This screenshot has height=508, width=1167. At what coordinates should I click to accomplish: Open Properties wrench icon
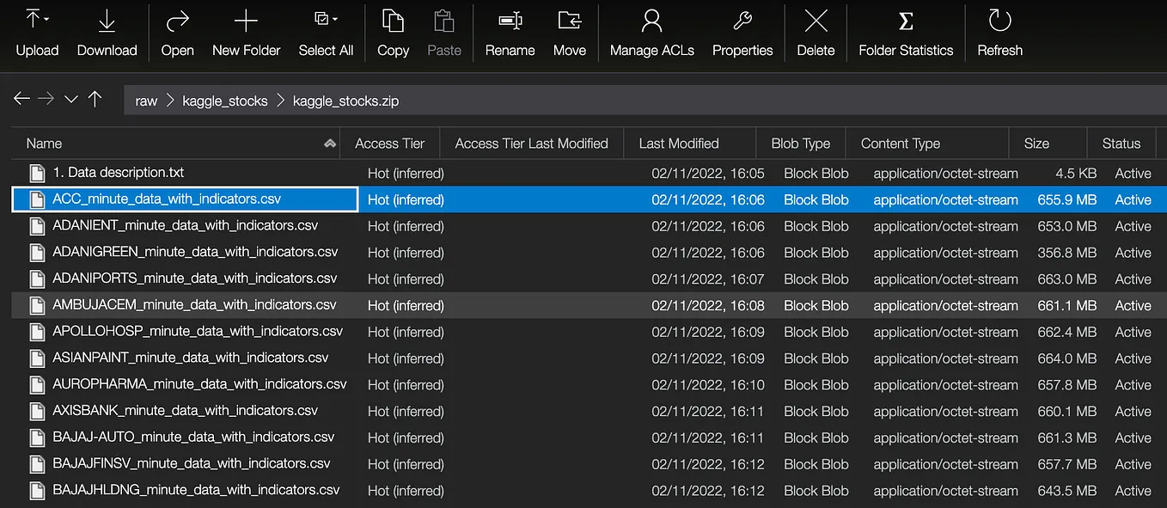tap(742, 21)
